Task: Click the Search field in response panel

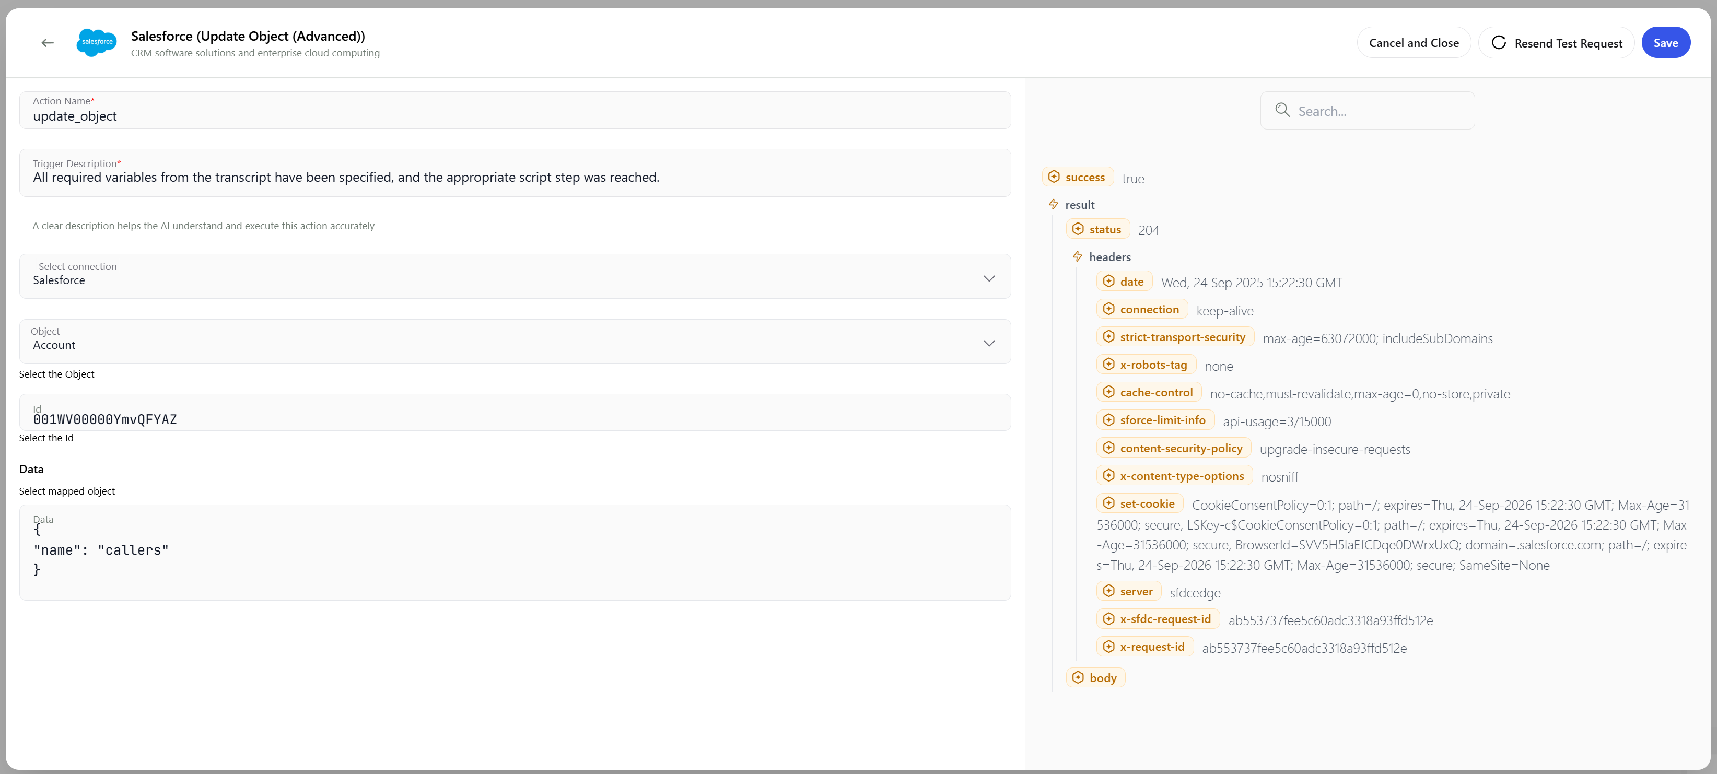Action: (x=1367, y=110)
